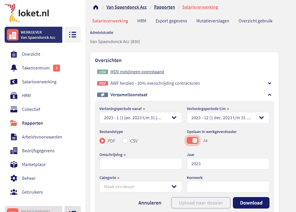Open Marketplace cube icon in sidebar
Viewport: 296px width, 212px height.
pyautogui.click(x=14, y=165)
